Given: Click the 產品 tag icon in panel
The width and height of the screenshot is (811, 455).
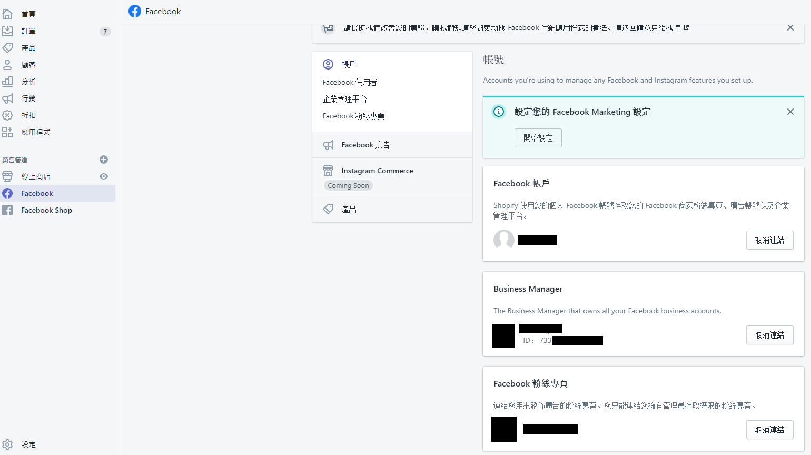Looking at the screenshot, I should [x=328, y=209].
